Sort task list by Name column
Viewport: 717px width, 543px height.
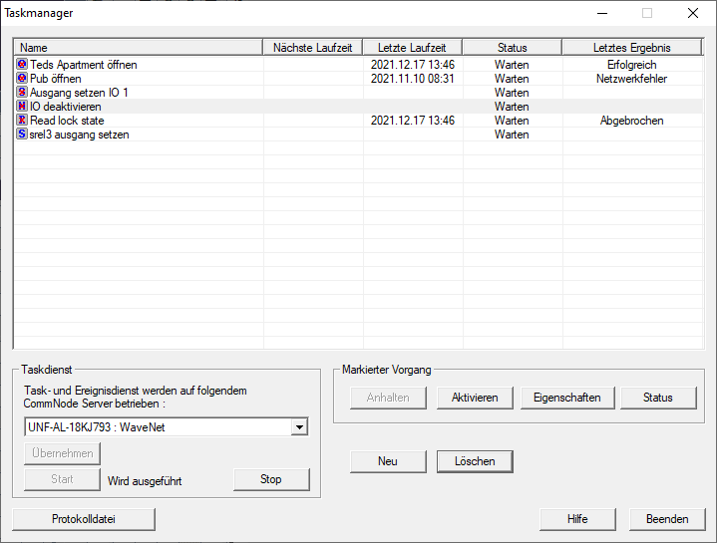tap(139, 47)
